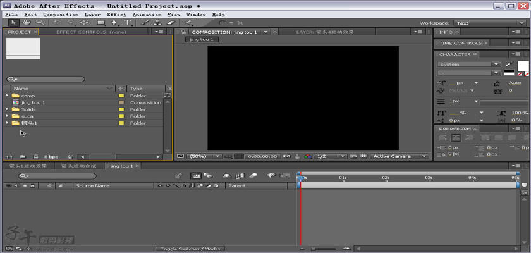Create a new folder in Project panel

23,157
